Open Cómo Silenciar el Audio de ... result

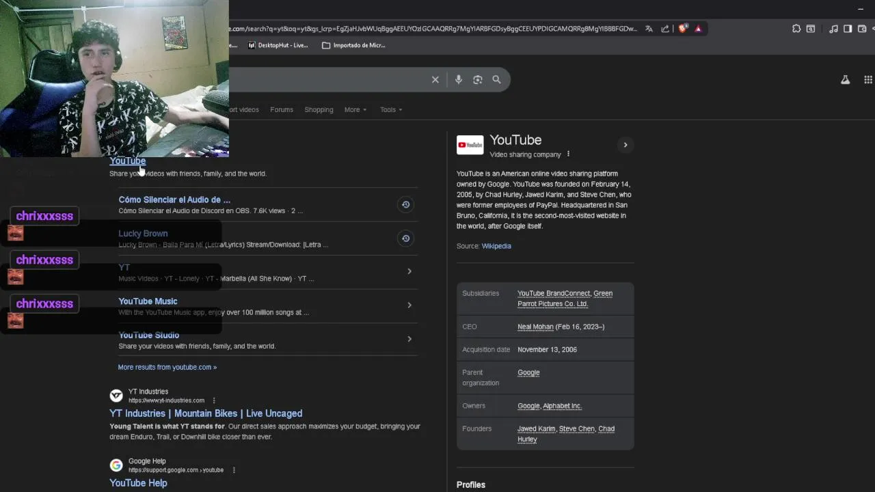(x=174, y=200)
